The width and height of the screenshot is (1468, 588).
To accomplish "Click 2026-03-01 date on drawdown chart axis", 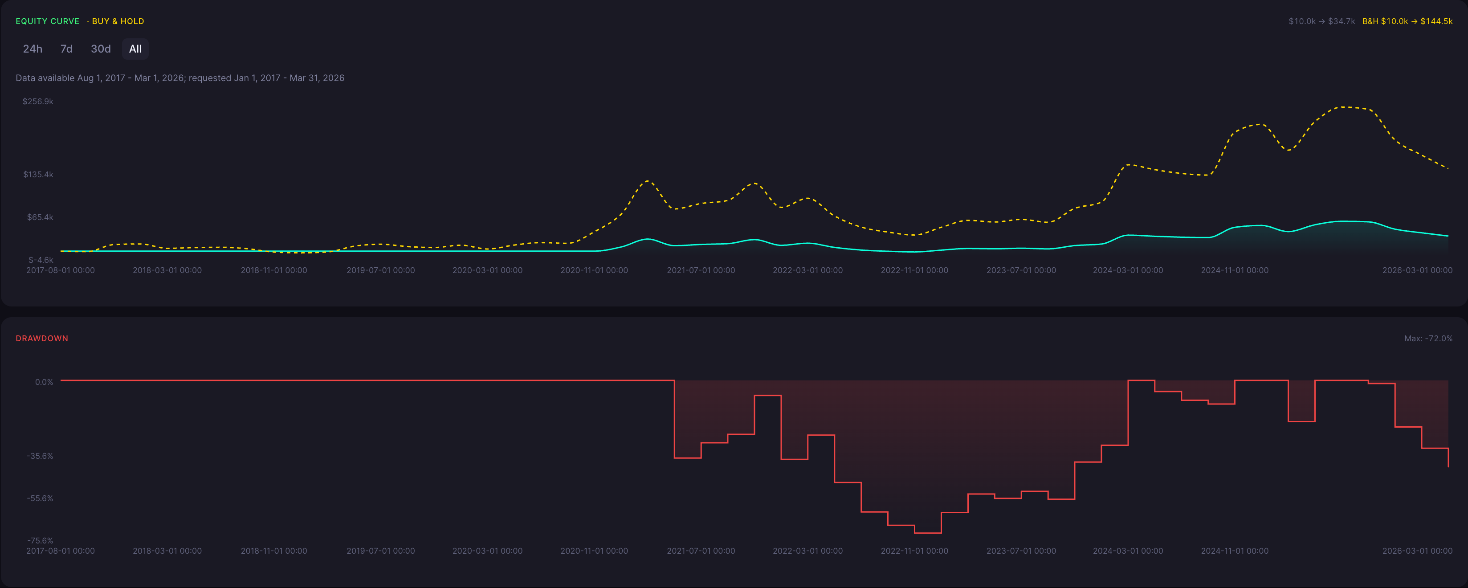I will click(1417, 551).
